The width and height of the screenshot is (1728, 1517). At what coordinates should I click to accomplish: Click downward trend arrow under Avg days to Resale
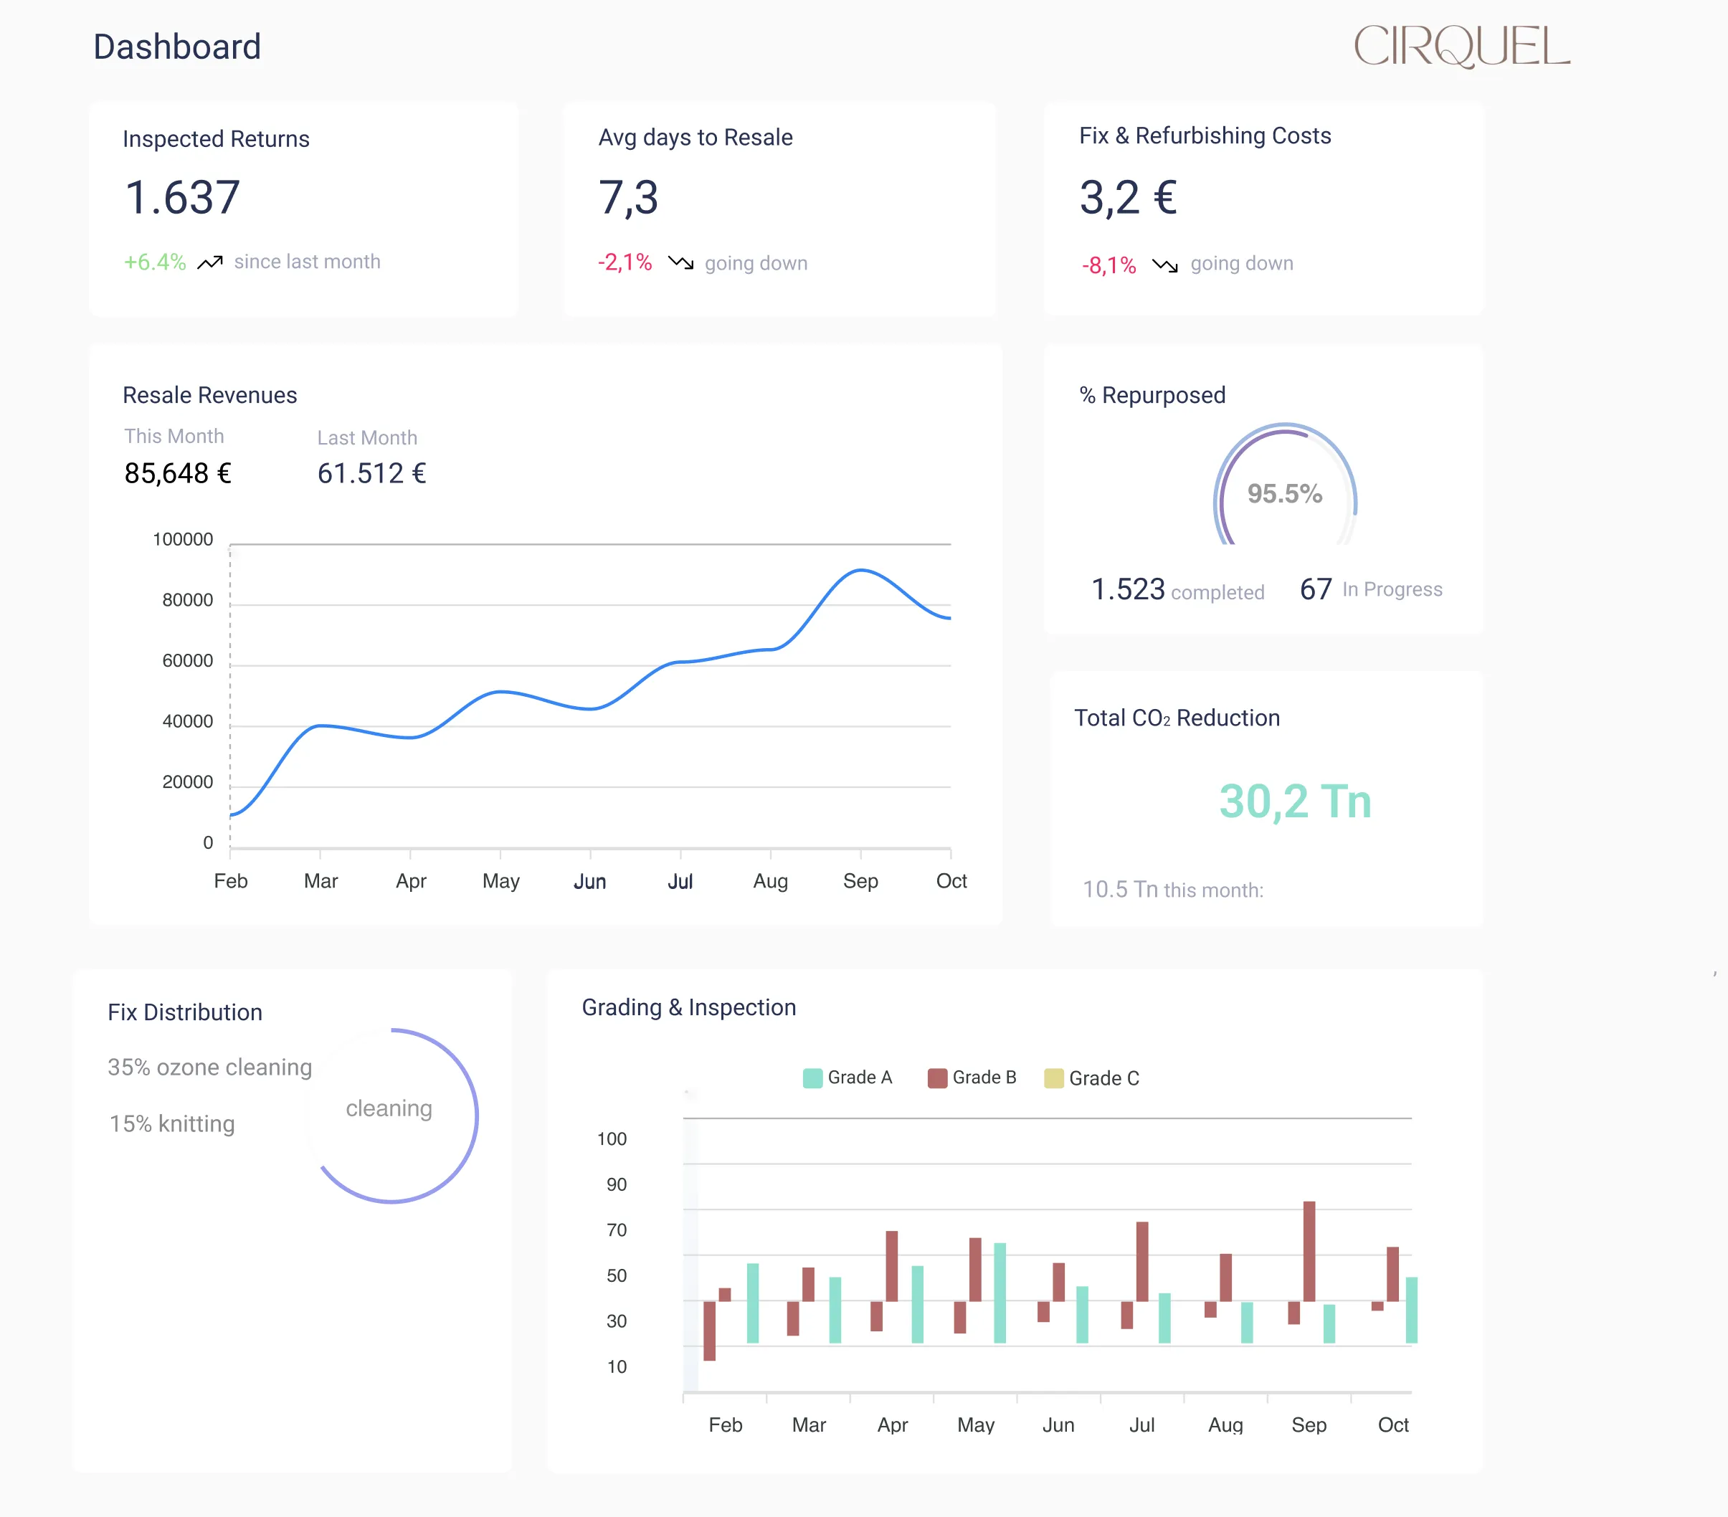tap(680, 262)
